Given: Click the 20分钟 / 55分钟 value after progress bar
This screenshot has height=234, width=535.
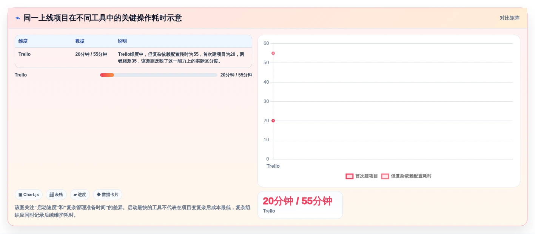Looking at the screenshot, I should [x=236, y=75].
